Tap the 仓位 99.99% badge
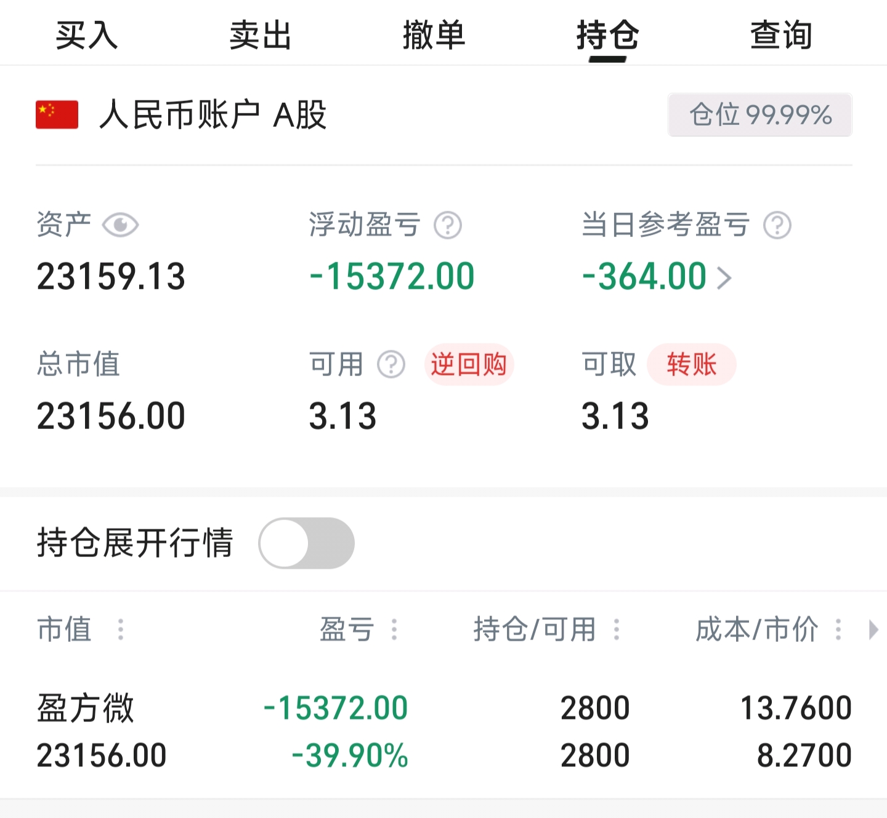The image size is (887, 818). (759, 115)
